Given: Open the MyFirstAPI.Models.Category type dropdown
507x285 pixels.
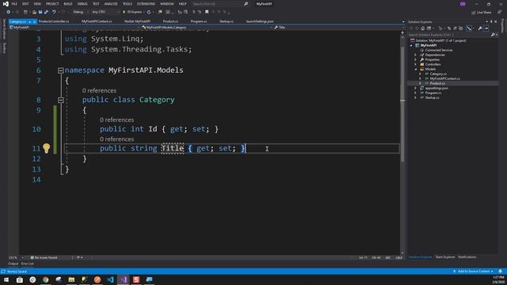Looking at the screenshot, I should [206, 28].
